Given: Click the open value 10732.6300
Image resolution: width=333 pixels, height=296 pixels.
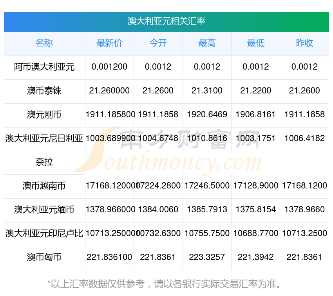Looking at the screenshot, I should point(159,233).
